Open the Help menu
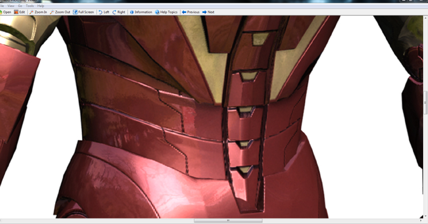 coord(41,6)
